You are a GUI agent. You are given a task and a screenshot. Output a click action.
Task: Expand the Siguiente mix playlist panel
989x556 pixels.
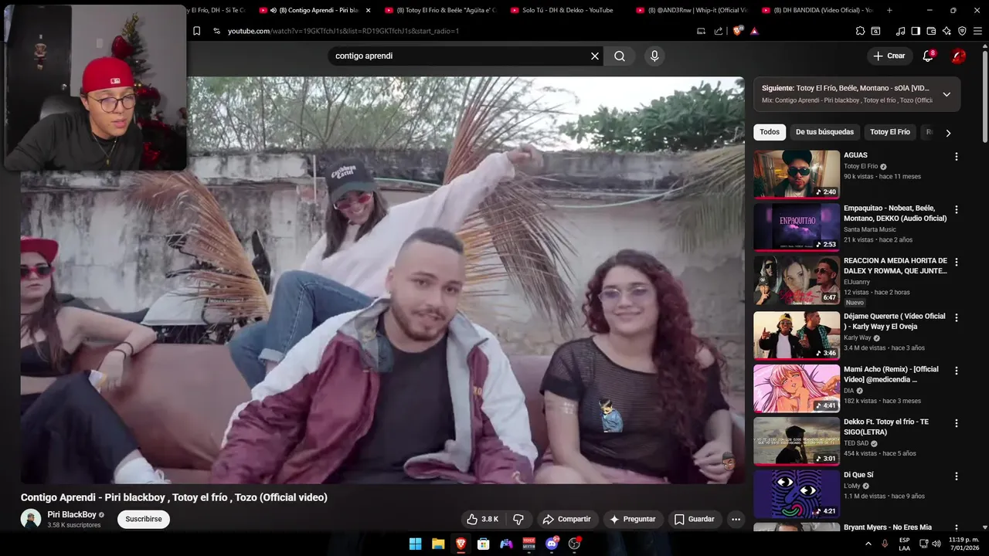click(x=947, y=94)
